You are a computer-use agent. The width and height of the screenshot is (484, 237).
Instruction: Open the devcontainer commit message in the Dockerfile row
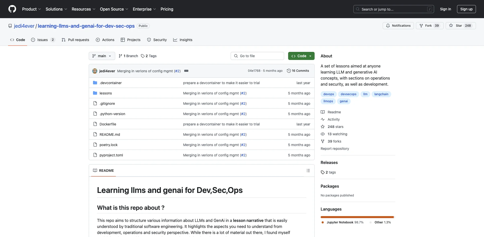221,124
